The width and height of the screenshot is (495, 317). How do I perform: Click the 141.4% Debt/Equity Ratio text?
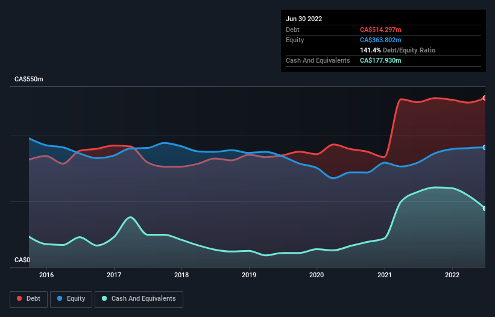pos(397,50)
